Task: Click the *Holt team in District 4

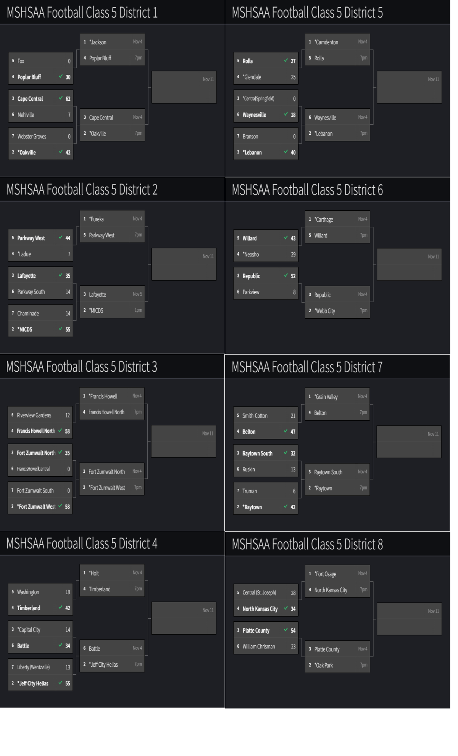Action: [94, 573]
